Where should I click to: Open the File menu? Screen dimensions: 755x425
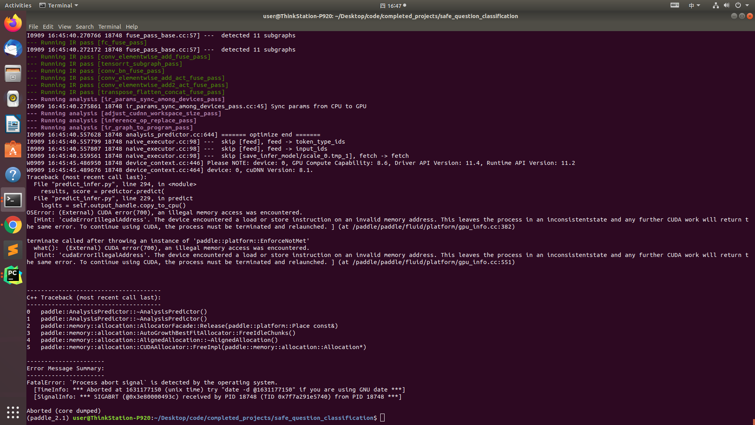pos(33,27)
